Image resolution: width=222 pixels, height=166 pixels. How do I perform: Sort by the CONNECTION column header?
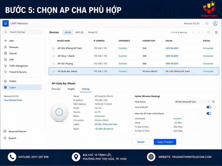tap(149, 41)
